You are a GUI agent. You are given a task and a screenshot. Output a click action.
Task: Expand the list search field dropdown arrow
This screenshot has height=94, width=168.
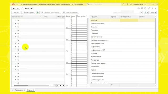click(x=141, y=13)
